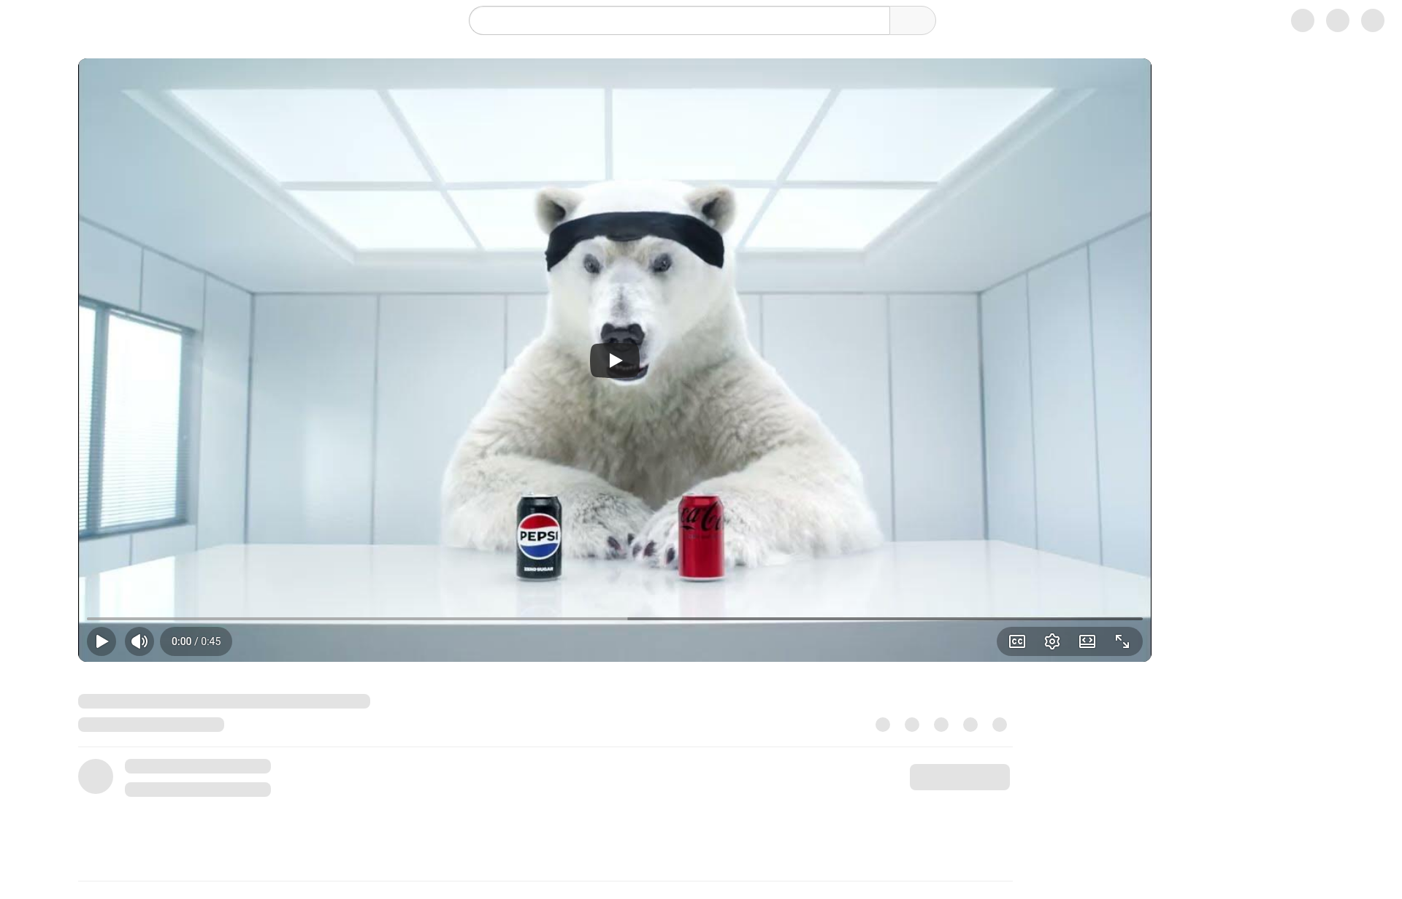The image size is (1402, 899).
Task: Click the channel name placeholder next to avatar
Action: [198, 766]
